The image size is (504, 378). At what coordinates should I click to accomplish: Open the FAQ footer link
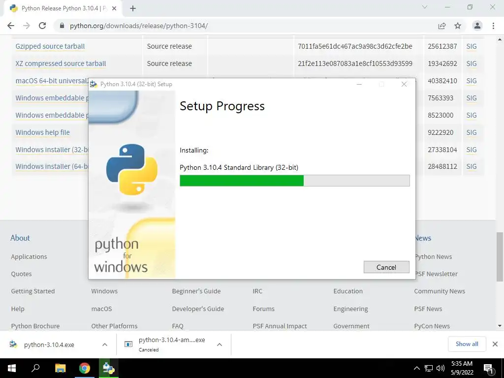pyautogui.click(x=178, y=326)
